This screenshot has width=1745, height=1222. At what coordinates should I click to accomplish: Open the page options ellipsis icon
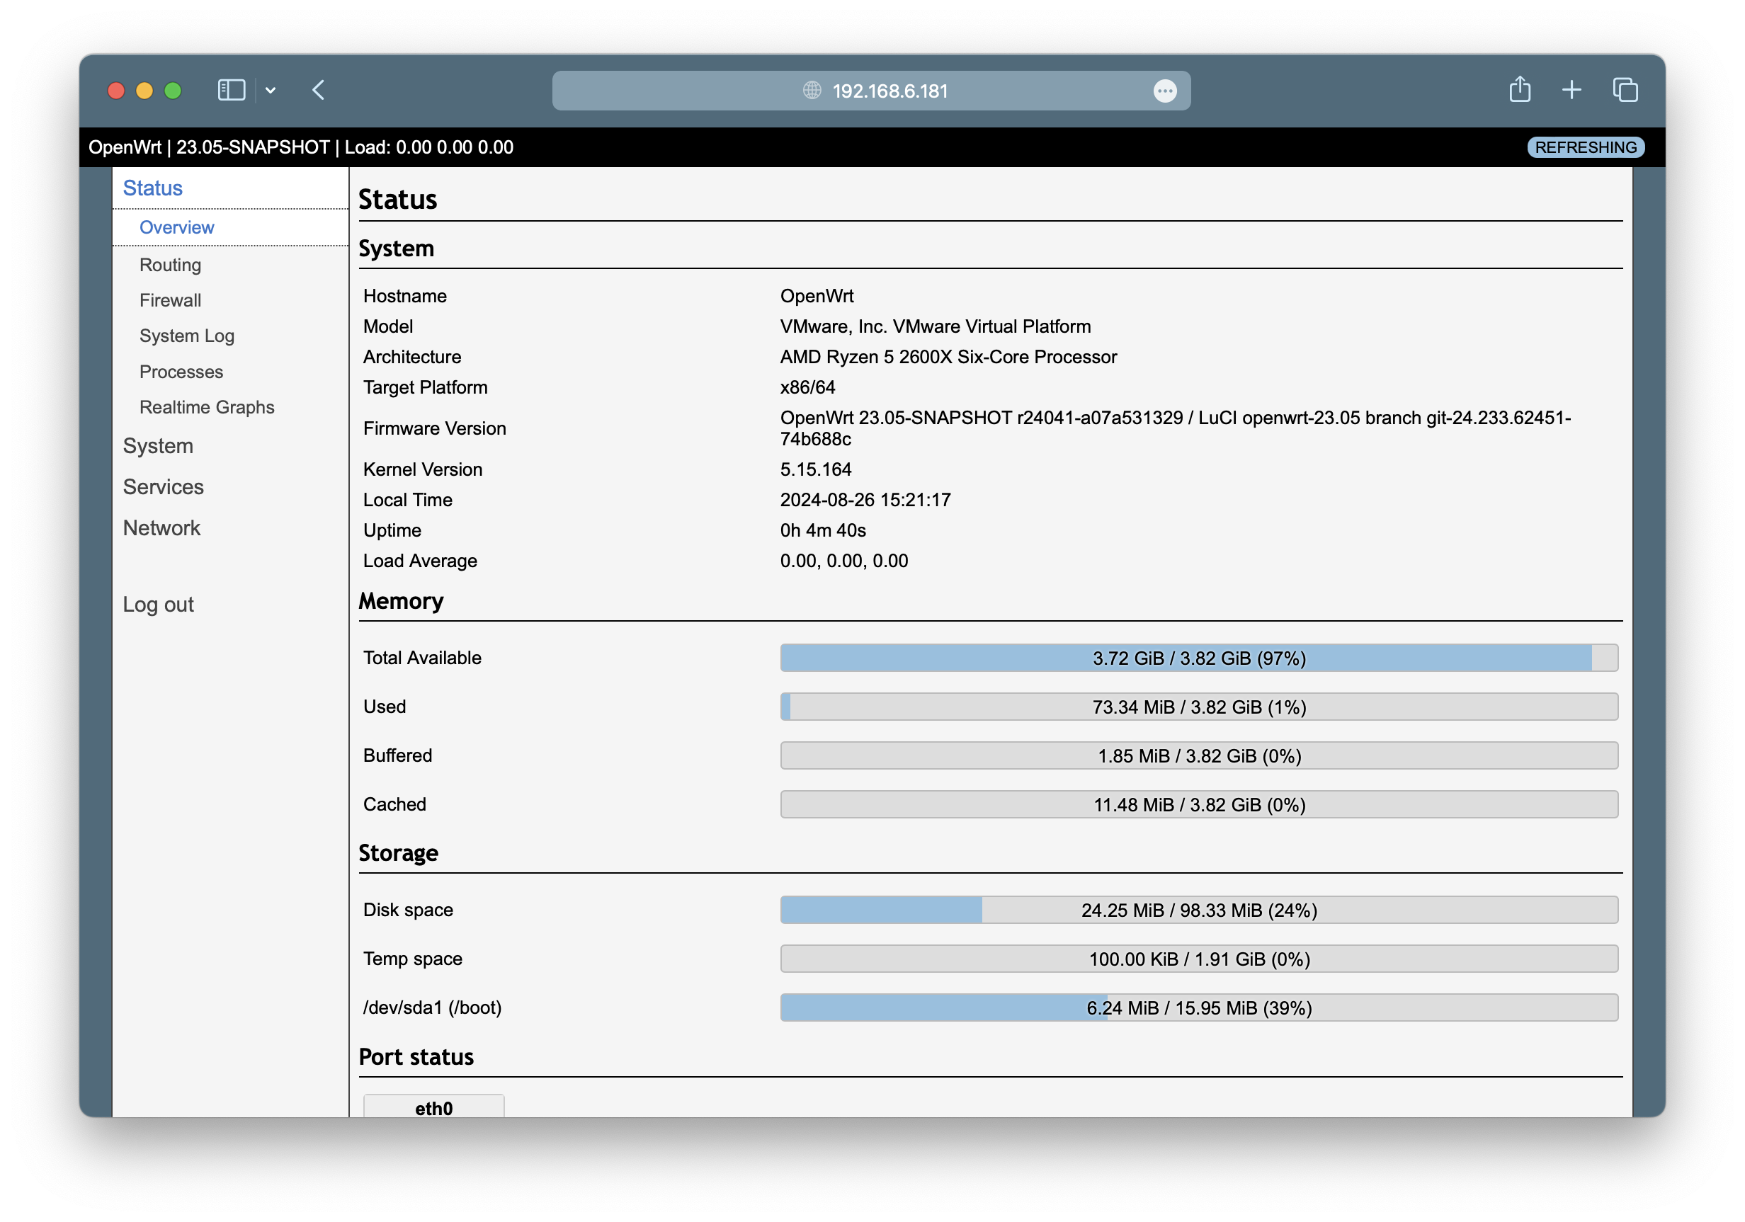click(1164, 91)
